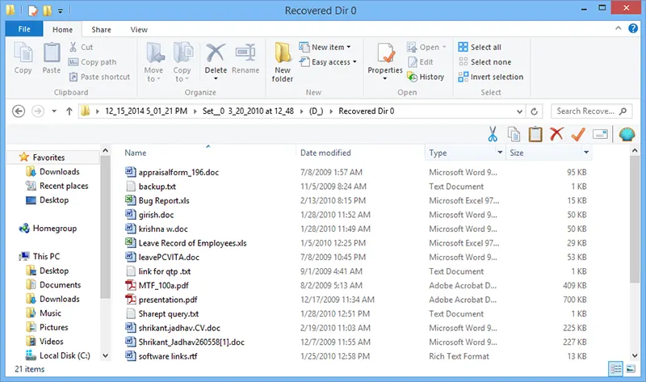Viewport: 646px width, 382px height.
Task: Click the Delete X icon in Organize
Action: coord(216,52)
